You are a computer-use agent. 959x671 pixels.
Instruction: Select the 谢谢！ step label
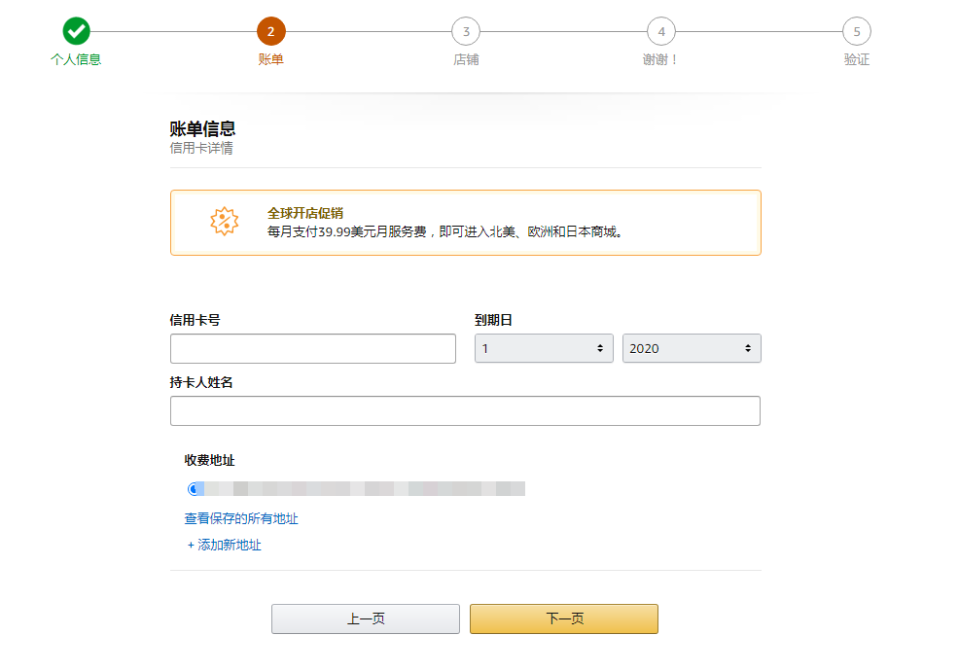click(661, 59)
